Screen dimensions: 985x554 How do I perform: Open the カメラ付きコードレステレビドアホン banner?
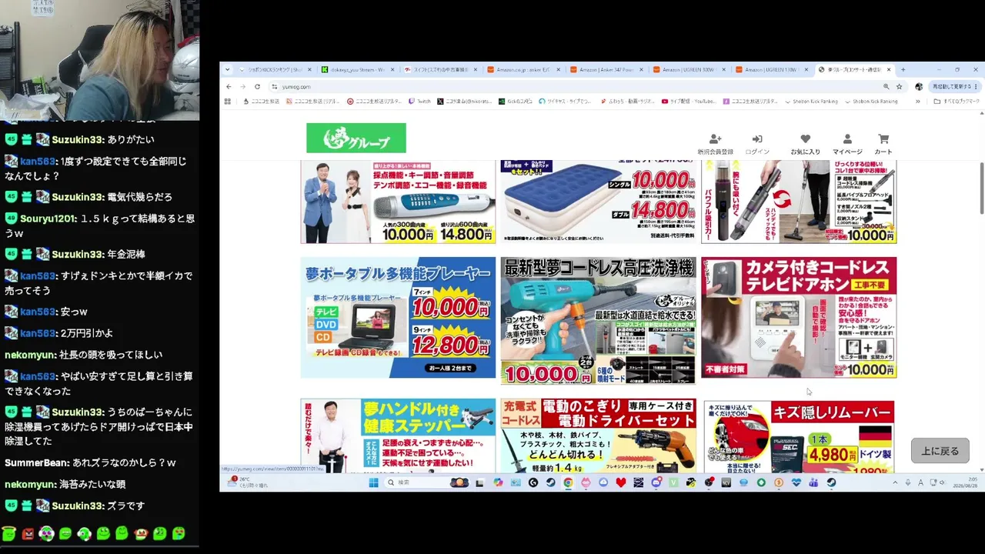click(799, 318)
